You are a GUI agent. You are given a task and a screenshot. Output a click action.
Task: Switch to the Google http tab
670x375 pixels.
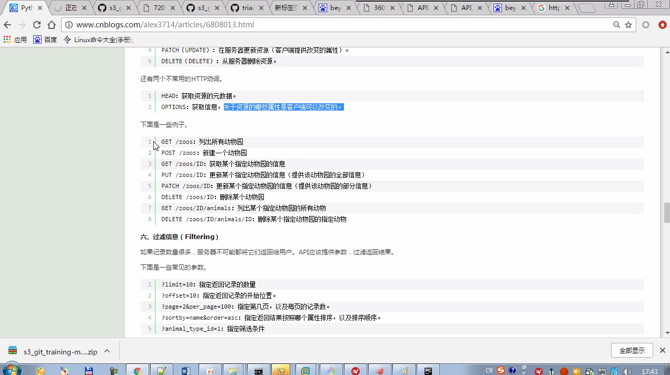[554, 8]
